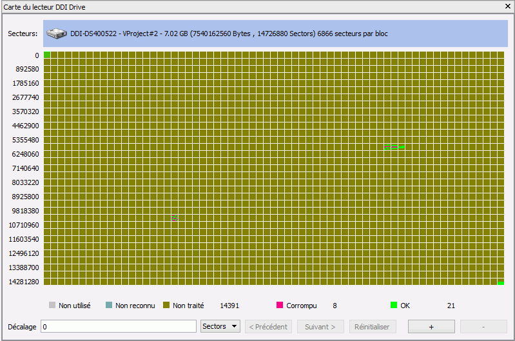Click the row label 2677740

(26, 97)
